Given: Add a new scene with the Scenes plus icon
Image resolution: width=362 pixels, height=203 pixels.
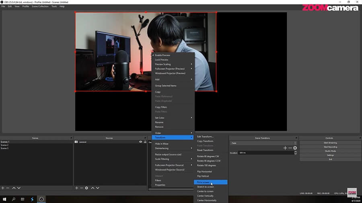Looking at the screenshot, I should [x=3, y=188].
